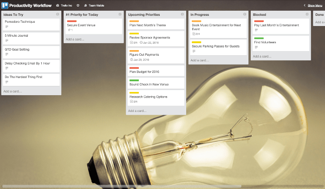Open Blocked list menu
Viewport: 325px width, 189px height.
pos(307,14)
